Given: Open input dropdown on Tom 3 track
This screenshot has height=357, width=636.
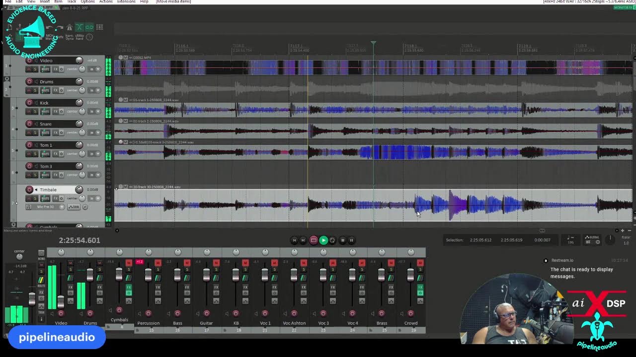Looking at the screenshot, I should click(94, 175).
